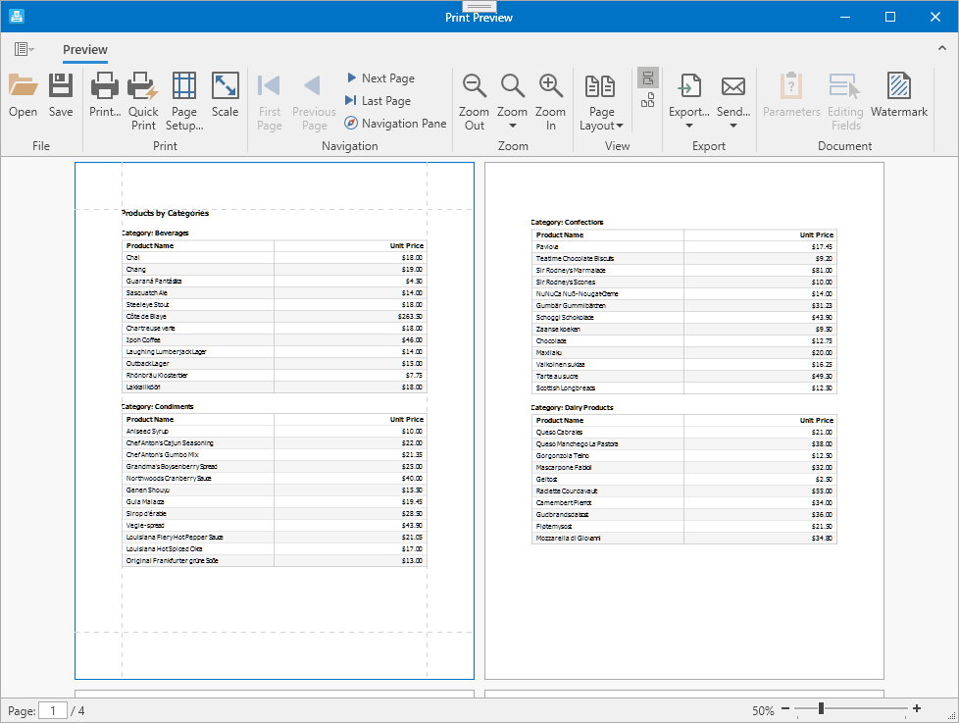Open the application menu dropdown icon
The width and height of the screenshot is (959, 723).
(24, 49)
